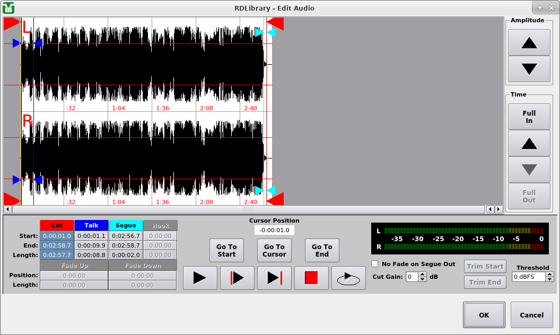Start playback from the cursor position

pyautogui.click(x=237, y=278)
